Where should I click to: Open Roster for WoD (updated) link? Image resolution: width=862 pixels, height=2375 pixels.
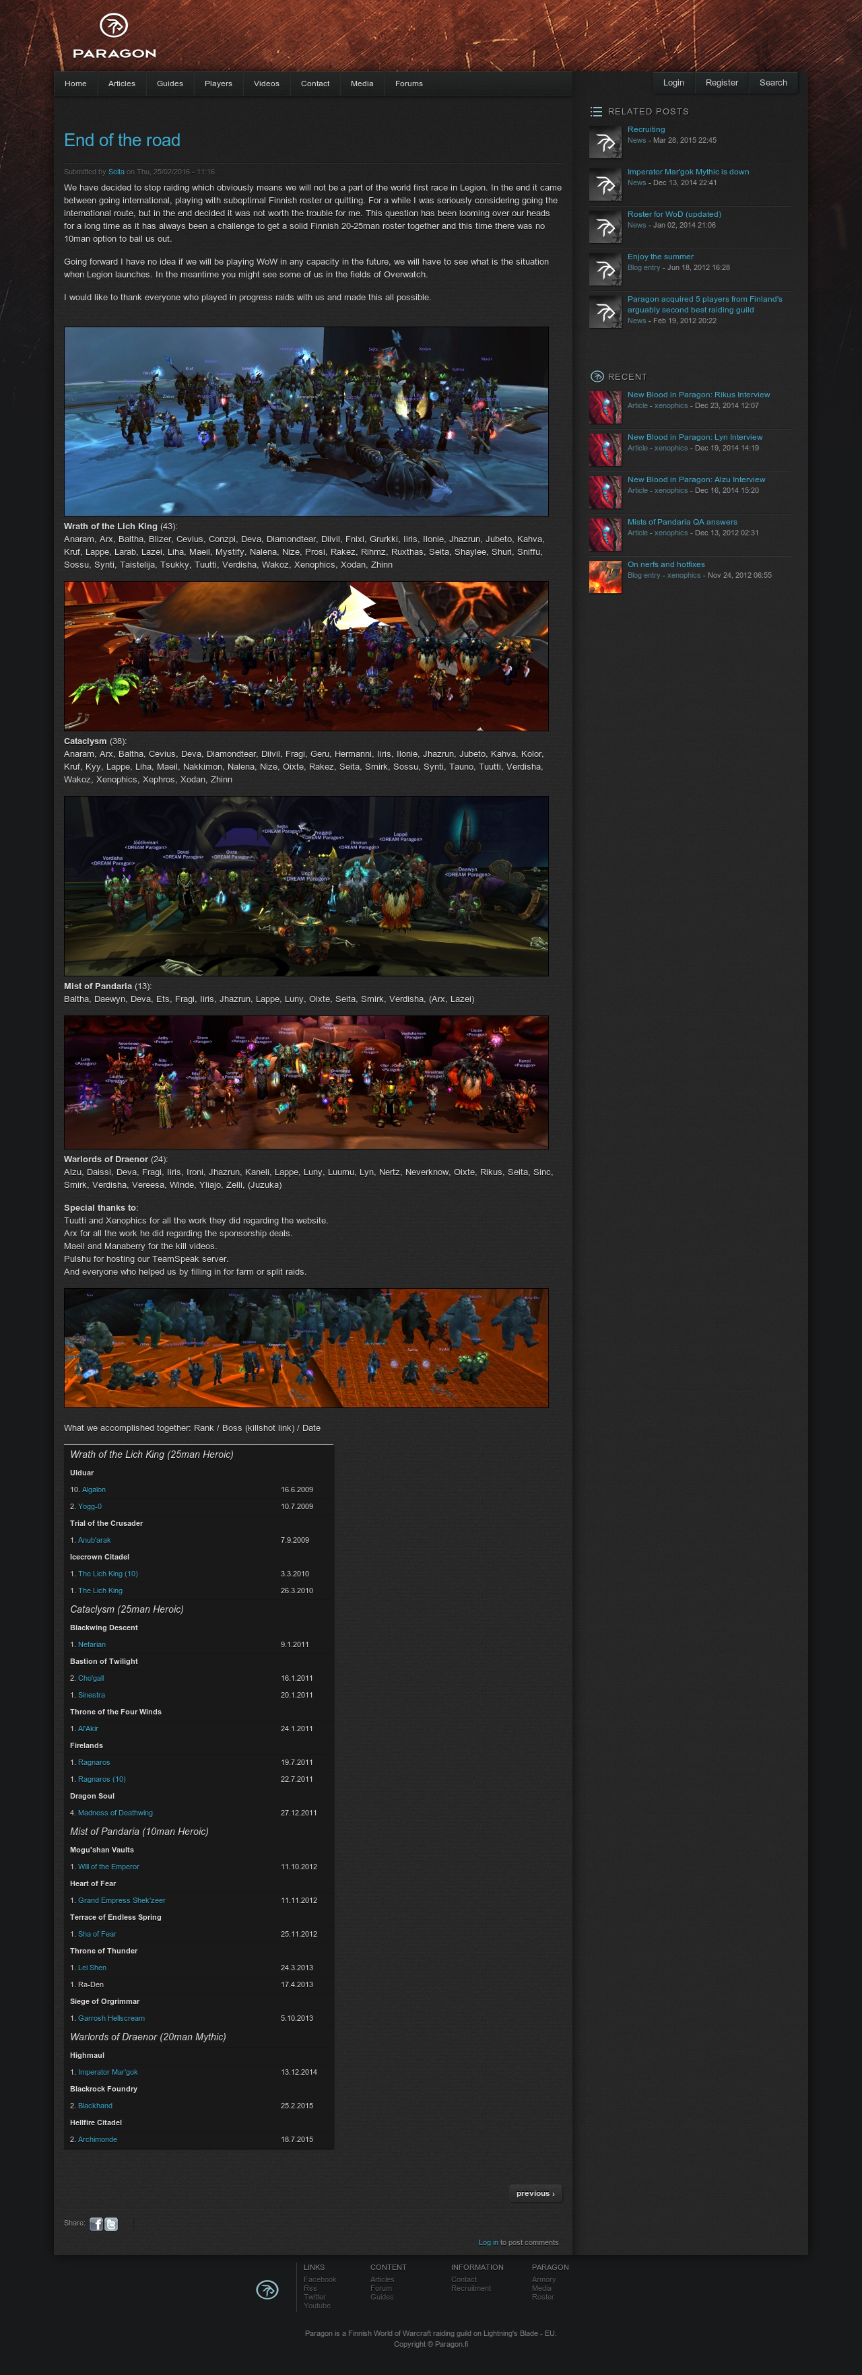(674, 214)
